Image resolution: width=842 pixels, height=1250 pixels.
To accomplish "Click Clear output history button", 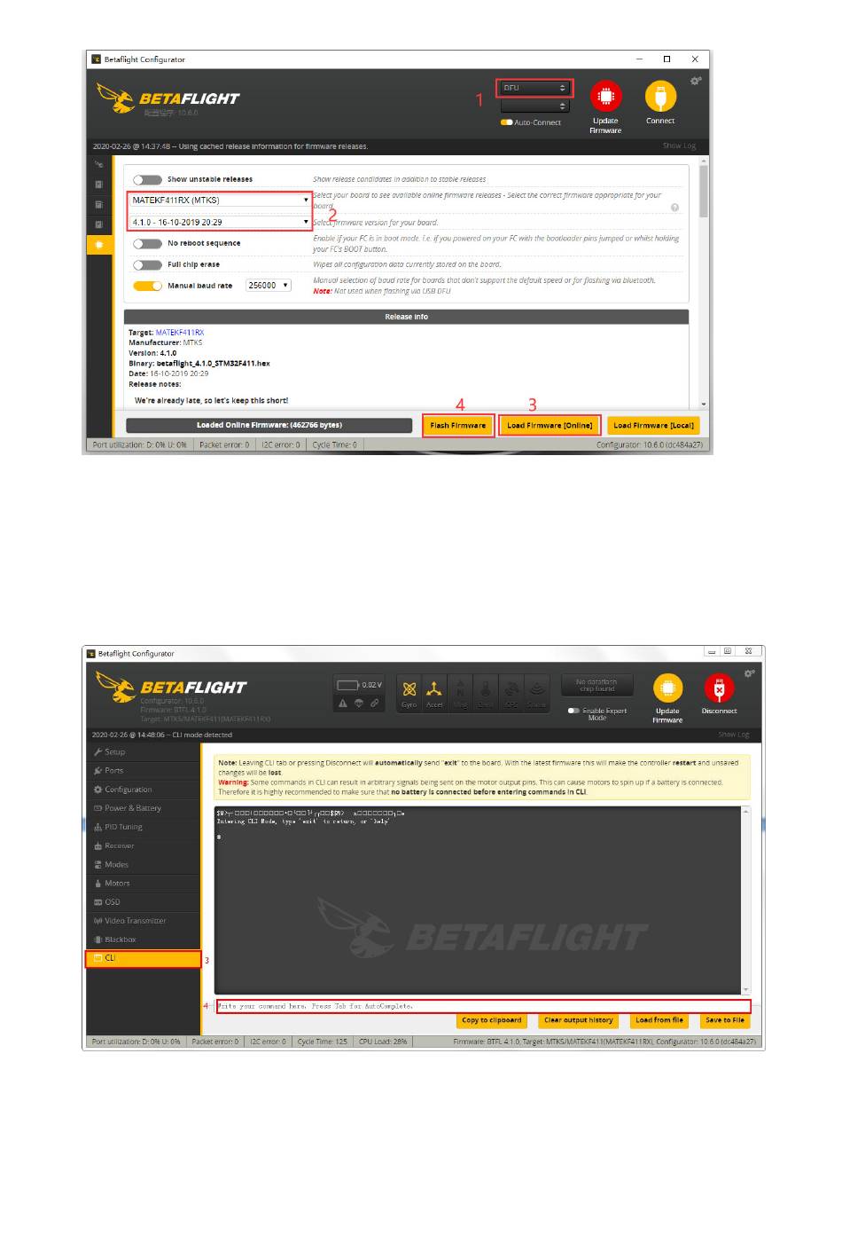I will point(578,1020).
